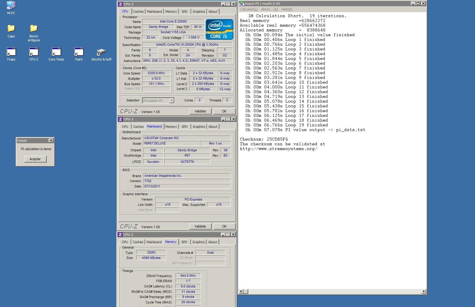Click the Multiplier x 52.0 value
Screen dimensions: 475x307
coord(156,78)
